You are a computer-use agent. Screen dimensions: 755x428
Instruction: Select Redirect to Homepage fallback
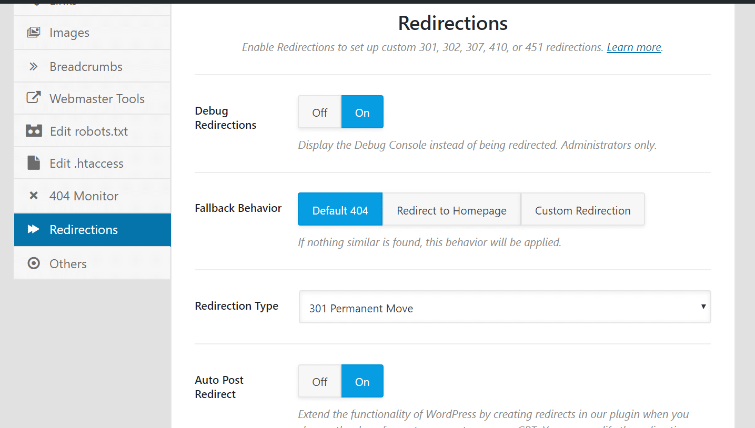451,210
